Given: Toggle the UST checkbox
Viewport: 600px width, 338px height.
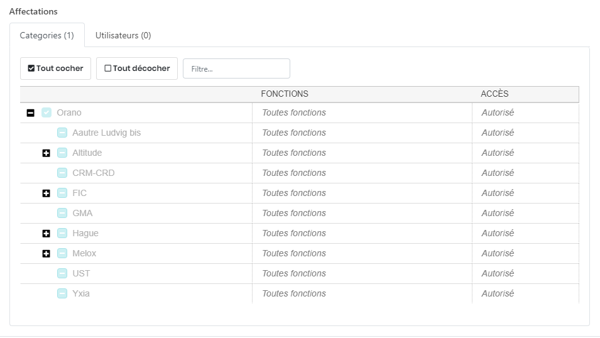Looking at the screenshot, I should click(x=62, y=274).
